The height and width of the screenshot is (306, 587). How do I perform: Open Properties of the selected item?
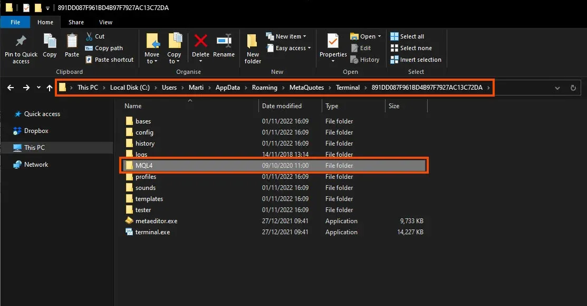(333, 42)
